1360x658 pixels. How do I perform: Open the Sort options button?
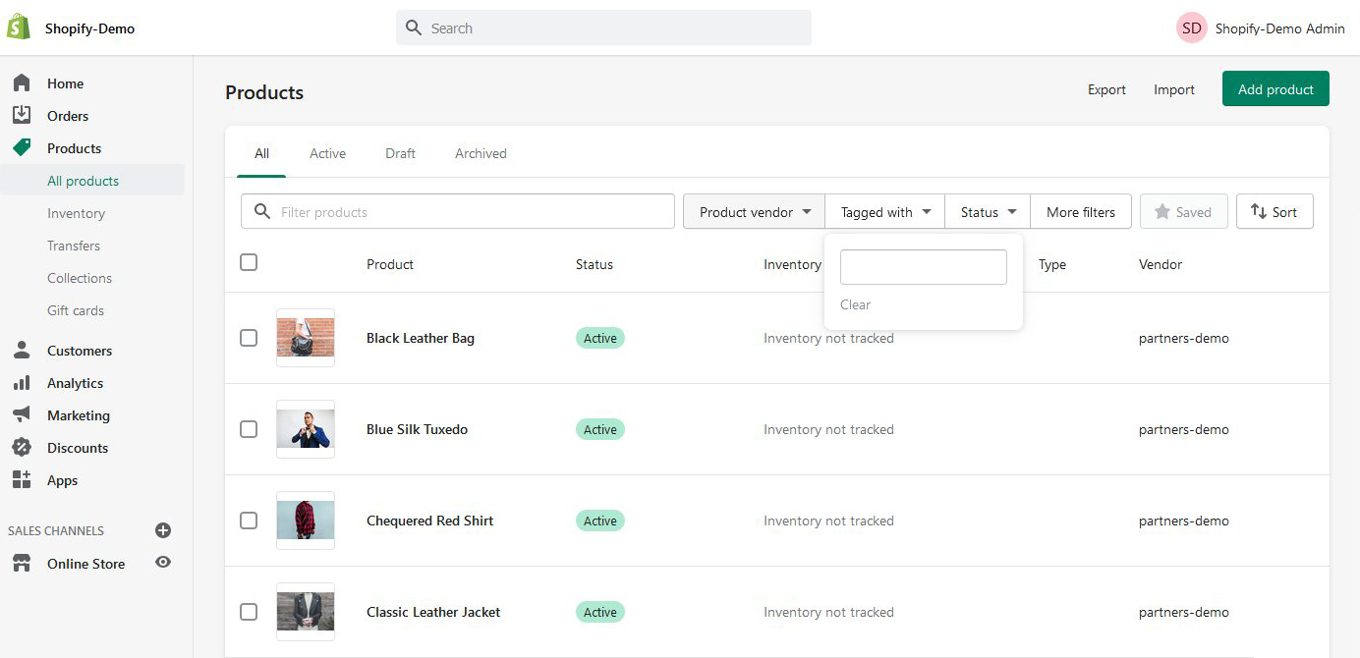tap(1274, 212)
